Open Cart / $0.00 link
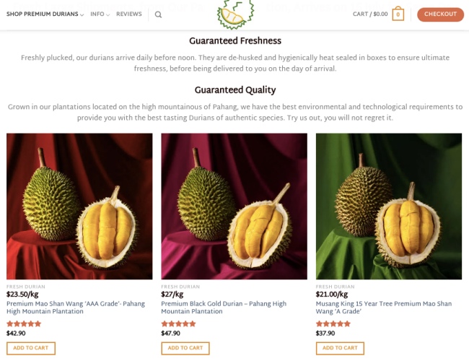 [370, 14]
